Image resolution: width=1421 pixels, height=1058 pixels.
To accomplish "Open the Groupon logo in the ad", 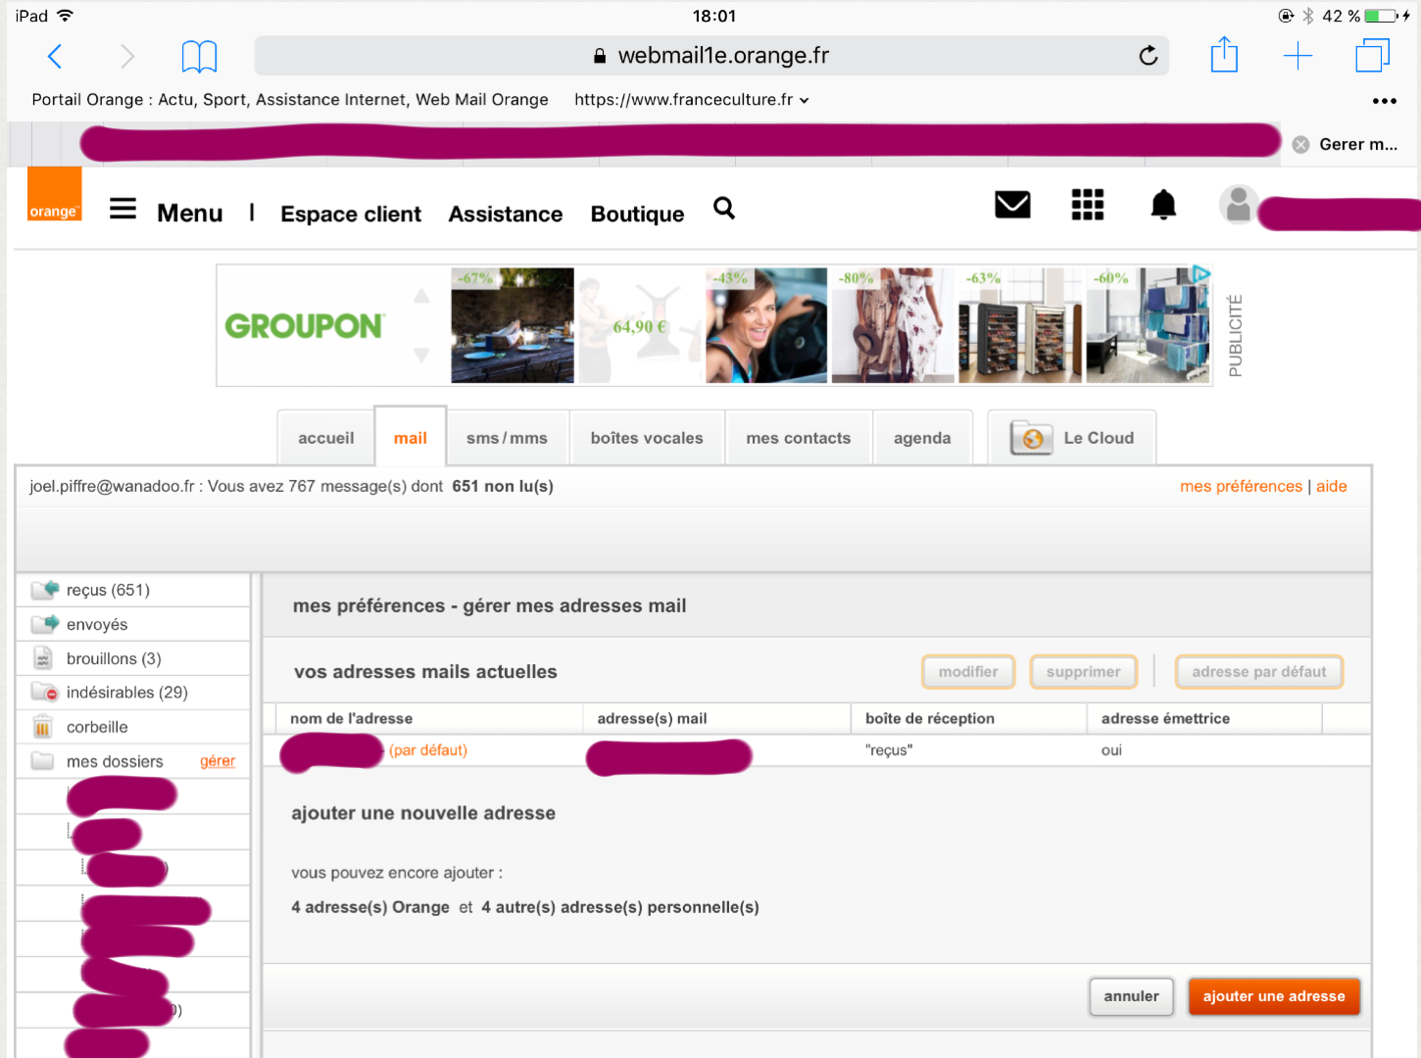I will (x=304, y=326).
